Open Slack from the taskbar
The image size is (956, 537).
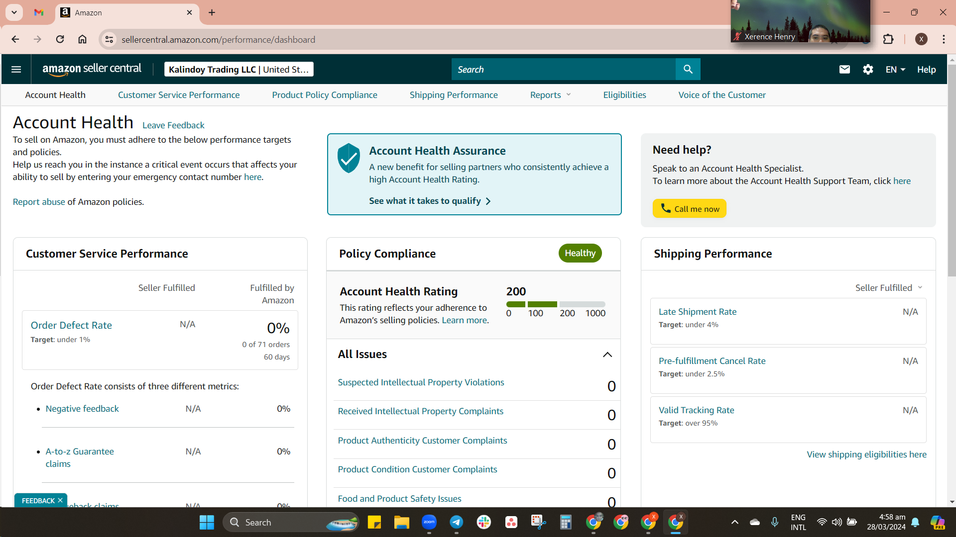pyautogui.click(x=484, y=522)
